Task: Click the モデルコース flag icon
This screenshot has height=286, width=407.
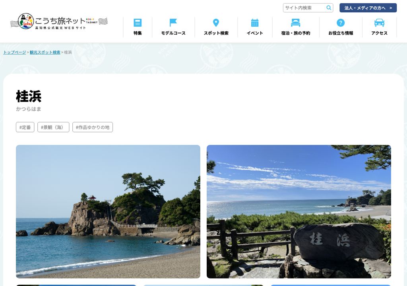Action: pyautogui.click(x=173, y=23)
